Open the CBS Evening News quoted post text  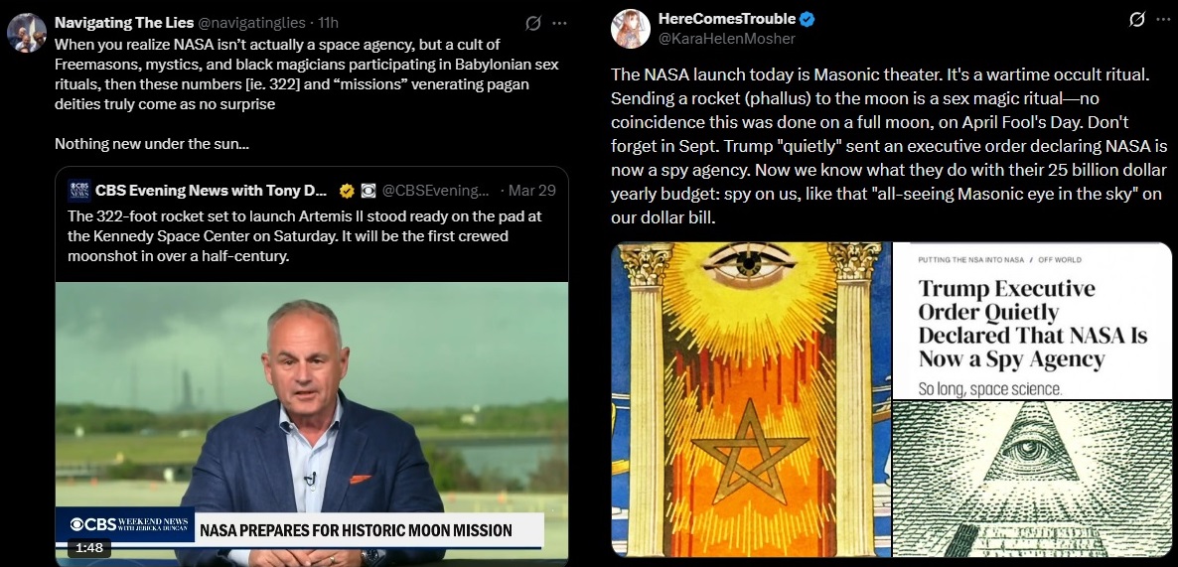point(304,235)
